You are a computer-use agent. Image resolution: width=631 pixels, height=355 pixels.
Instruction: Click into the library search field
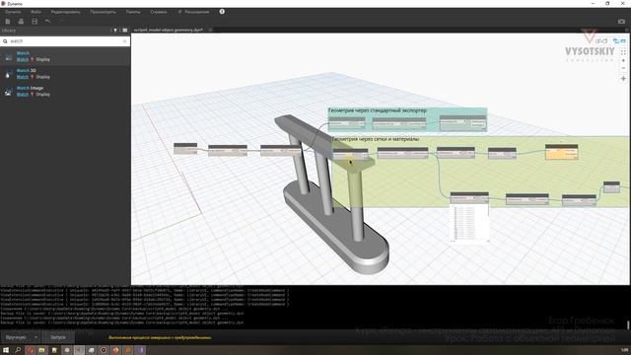(x=65, y=41)
